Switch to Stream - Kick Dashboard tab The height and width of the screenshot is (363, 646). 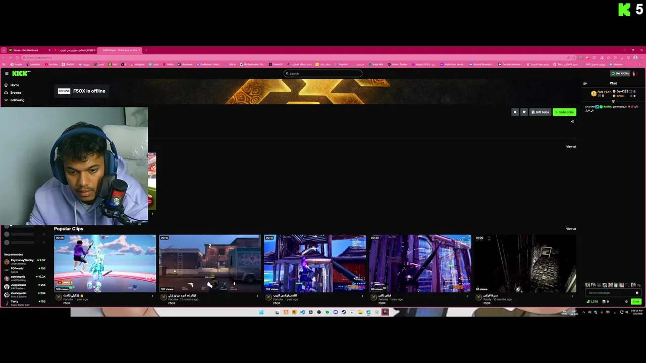[29, 50]
